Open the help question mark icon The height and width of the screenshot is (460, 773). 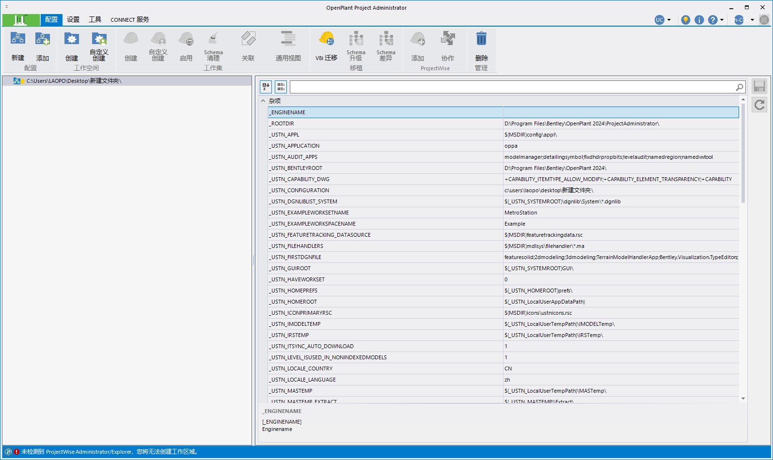712,20
